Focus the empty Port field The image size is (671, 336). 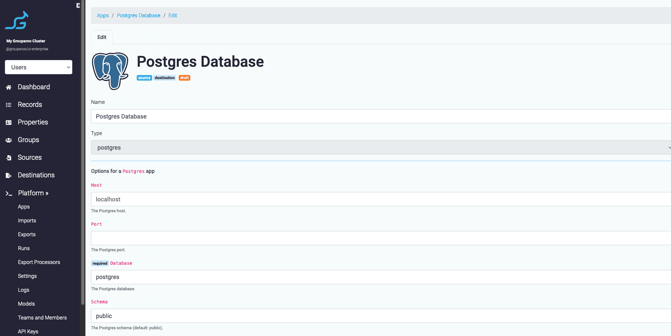point(381,238)
